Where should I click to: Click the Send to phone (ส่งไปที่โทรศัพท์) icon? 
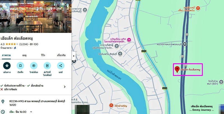point(47,66)
